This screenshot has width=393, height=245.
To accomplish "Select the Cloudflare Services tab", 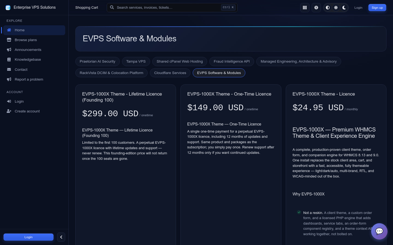I will click(170, 73).
